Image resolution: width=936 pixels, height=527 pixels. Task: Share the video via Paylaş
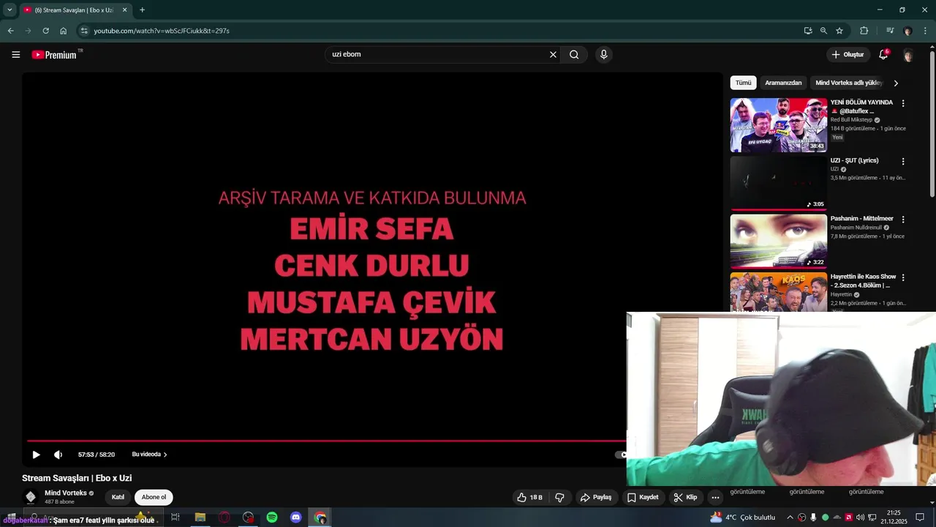tap(595, 497)
